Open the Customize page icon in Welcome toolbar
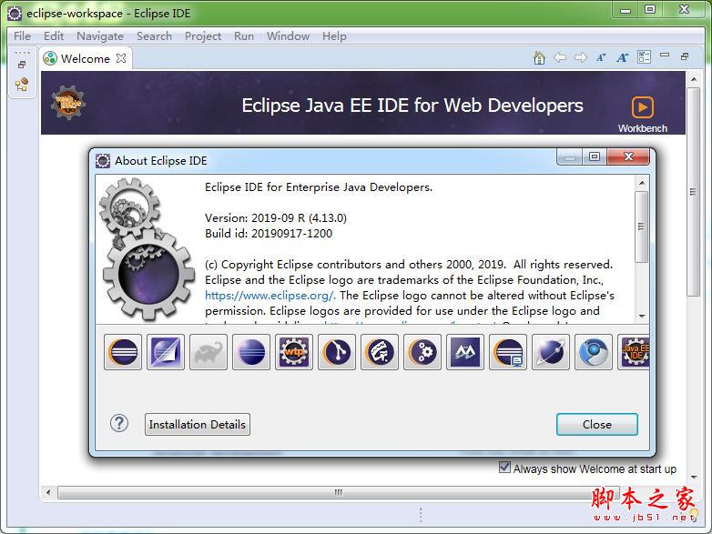 (x=644, y=57)
